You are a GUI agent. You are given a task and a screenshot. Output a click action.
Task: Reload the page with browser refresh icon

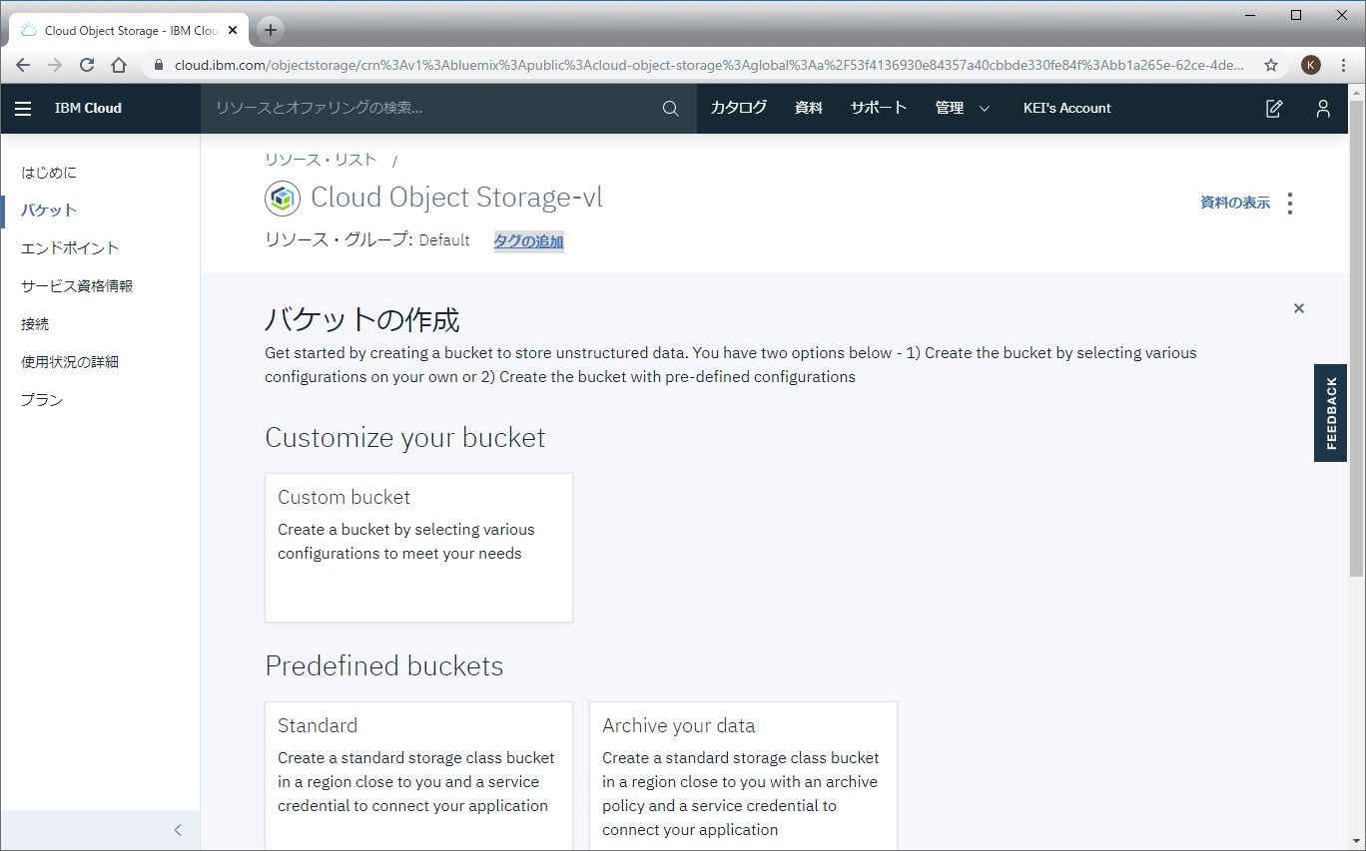point(87,65)
